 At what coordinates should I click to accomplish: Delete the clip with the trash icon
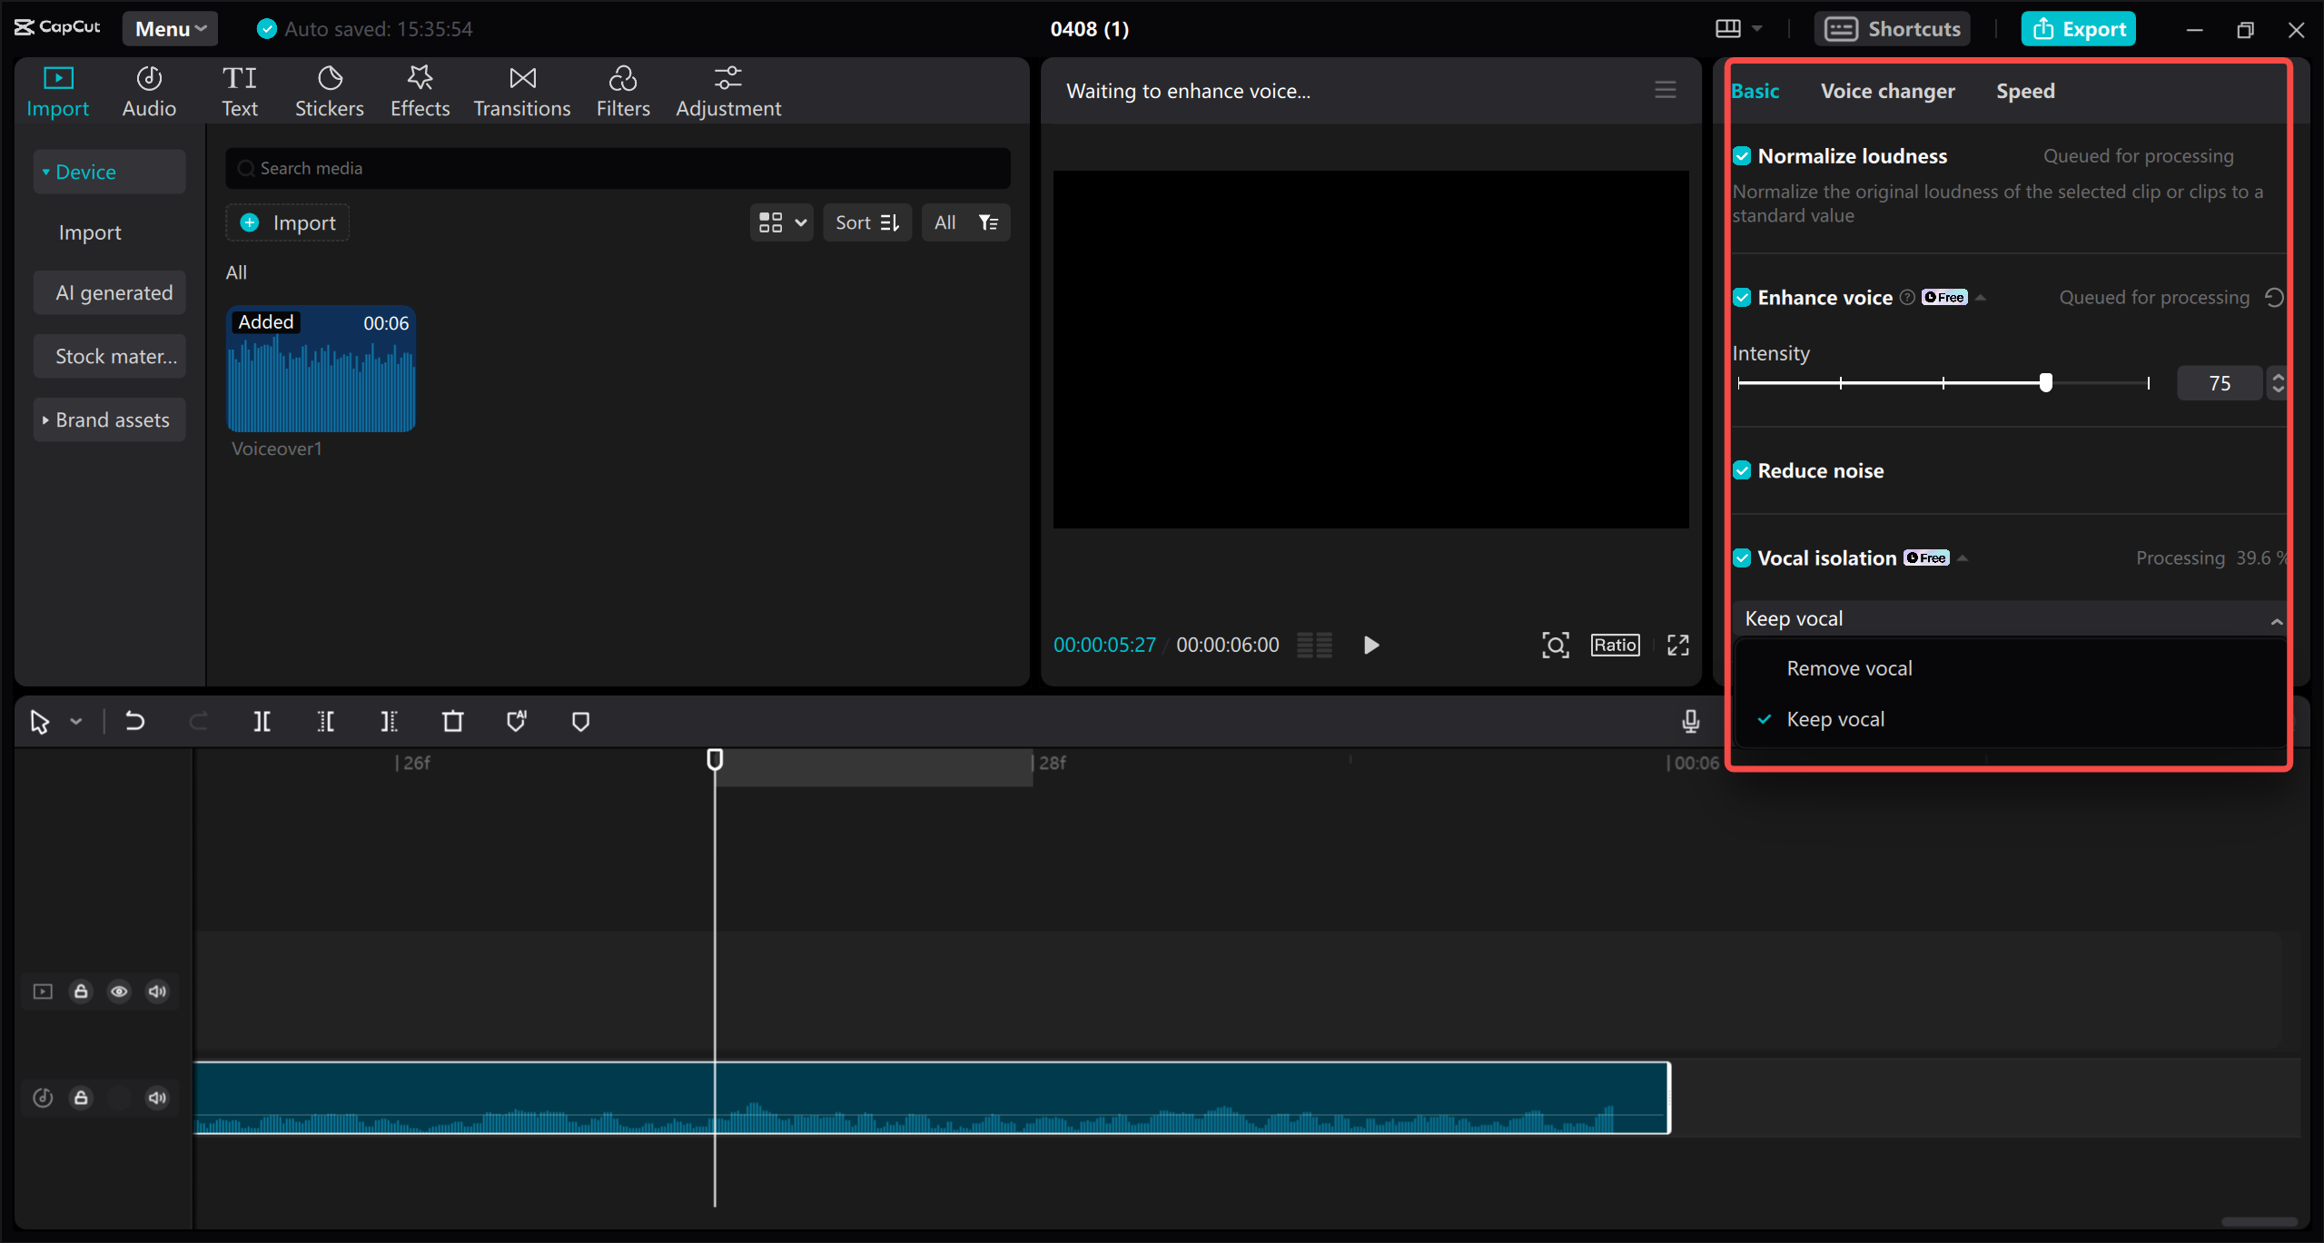pyautogui.click(x=452, y=721)
